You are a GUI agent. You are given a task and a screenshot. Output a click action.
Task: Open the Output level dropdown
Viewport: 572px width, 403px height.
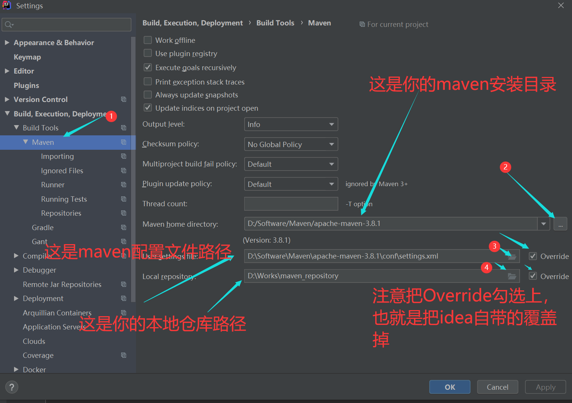291,124
